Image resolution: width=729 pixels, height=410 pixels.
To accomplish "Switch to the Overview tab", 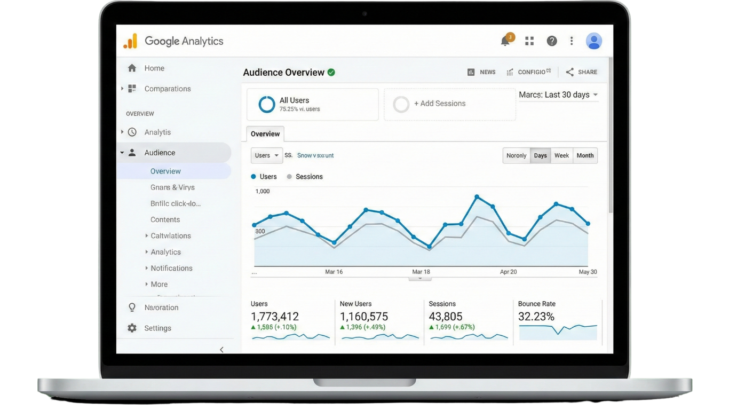I will point(265,133).
